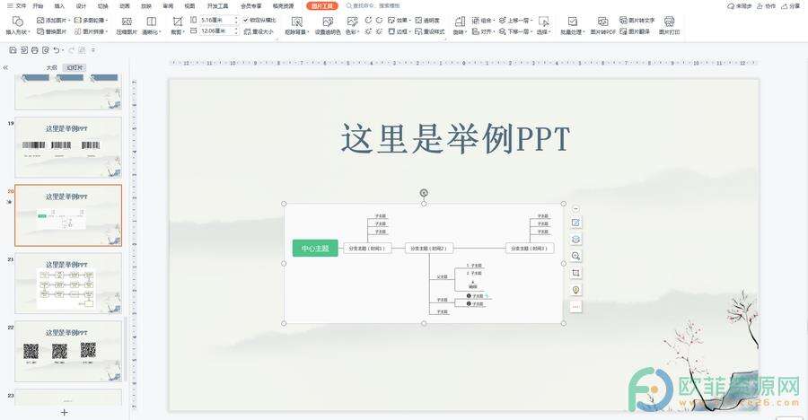808x420 pixels.
Task: Click Compress Picture (压缩图片) icon
Action: pos(127,22)
